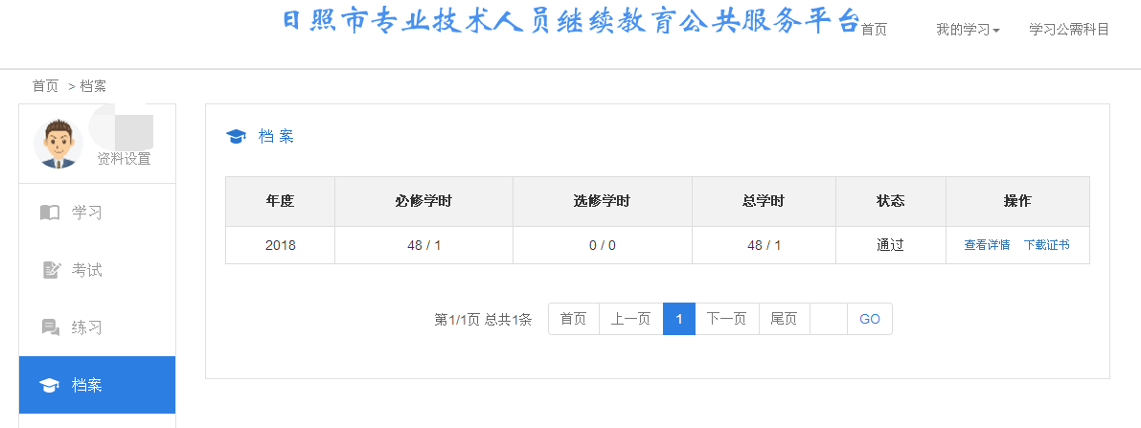1141x428 pixels.
Task: Go to next page with 下一页
Action: (x=726, y=319)
